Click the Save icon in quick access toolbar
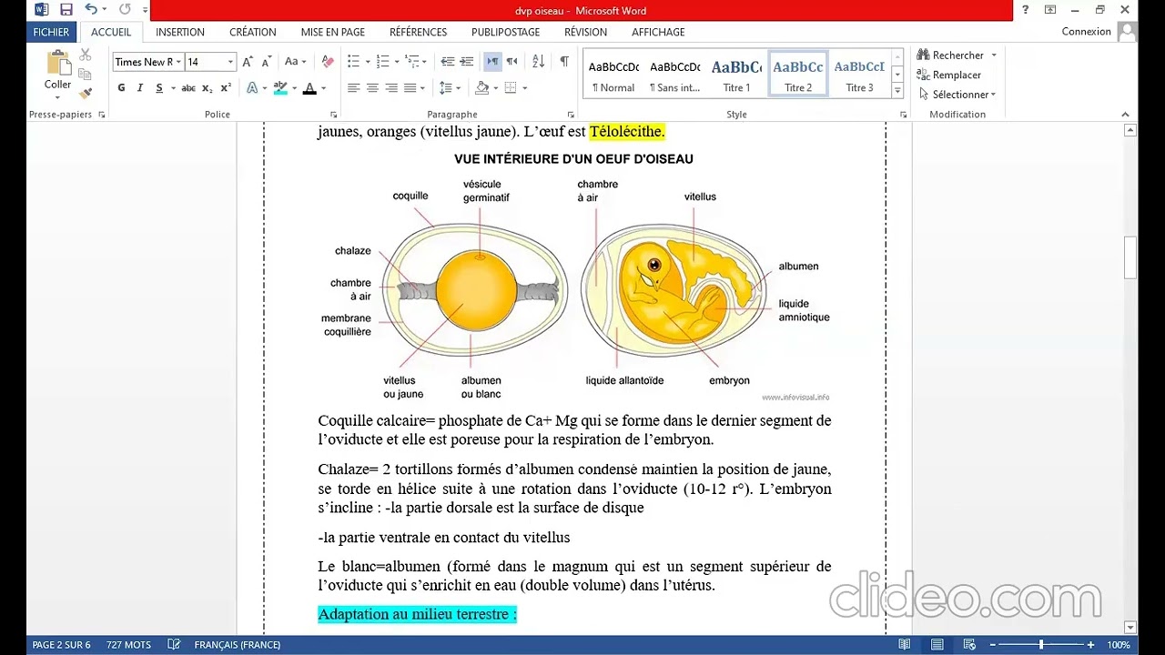The image size is (1165, 655). (x=66, y=10)
